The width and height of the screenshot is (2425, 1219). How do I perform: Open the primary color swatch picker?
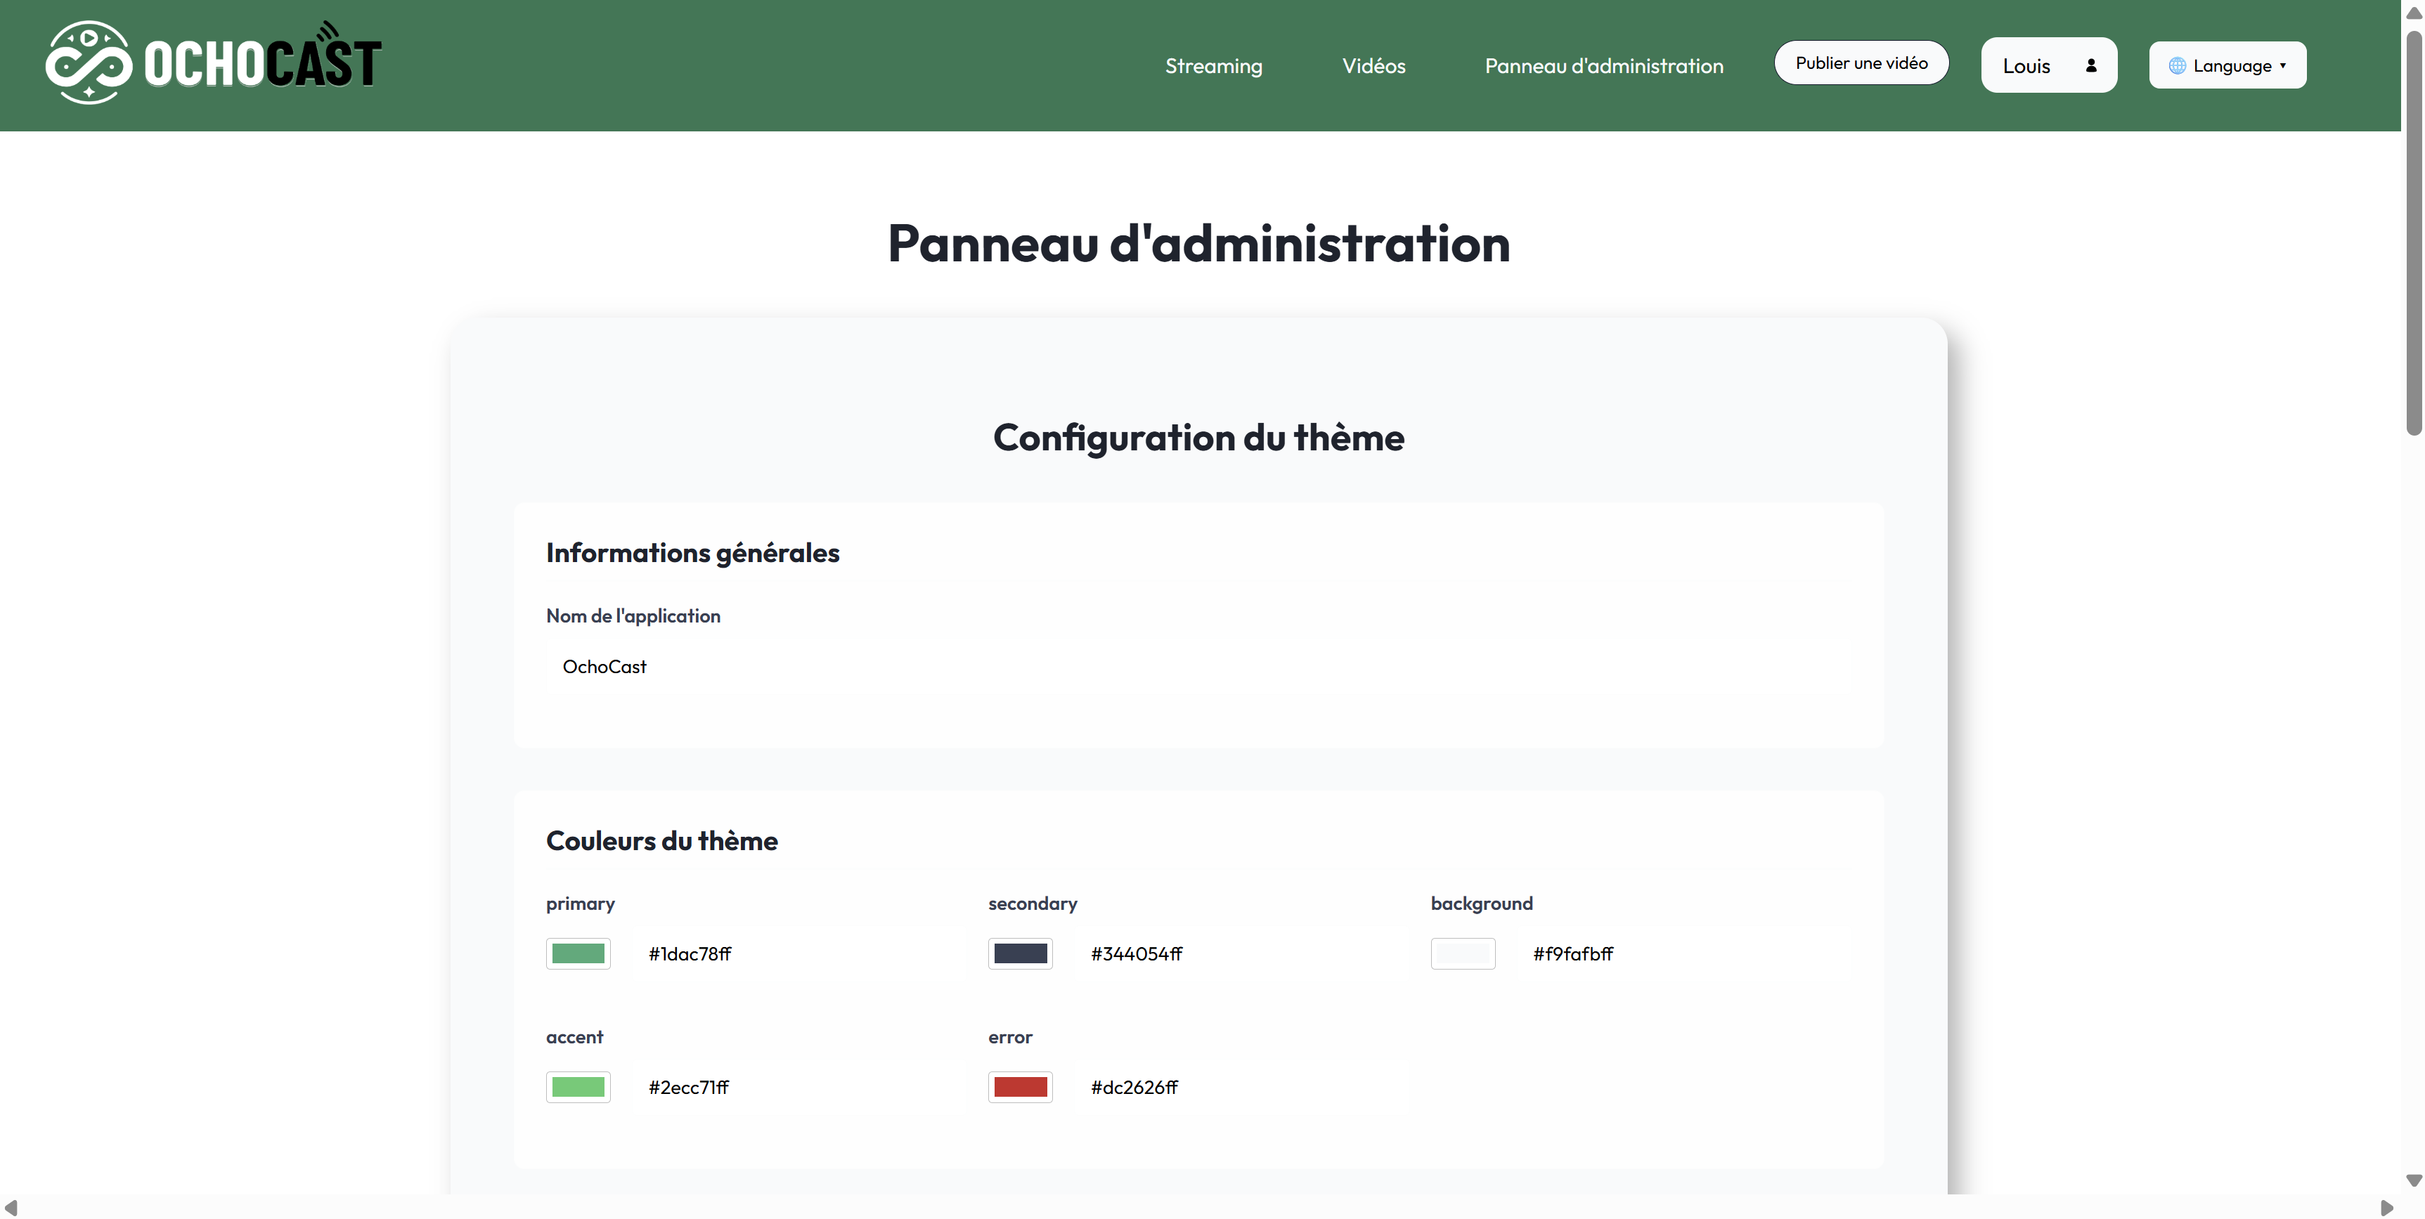tap(578, 953)
